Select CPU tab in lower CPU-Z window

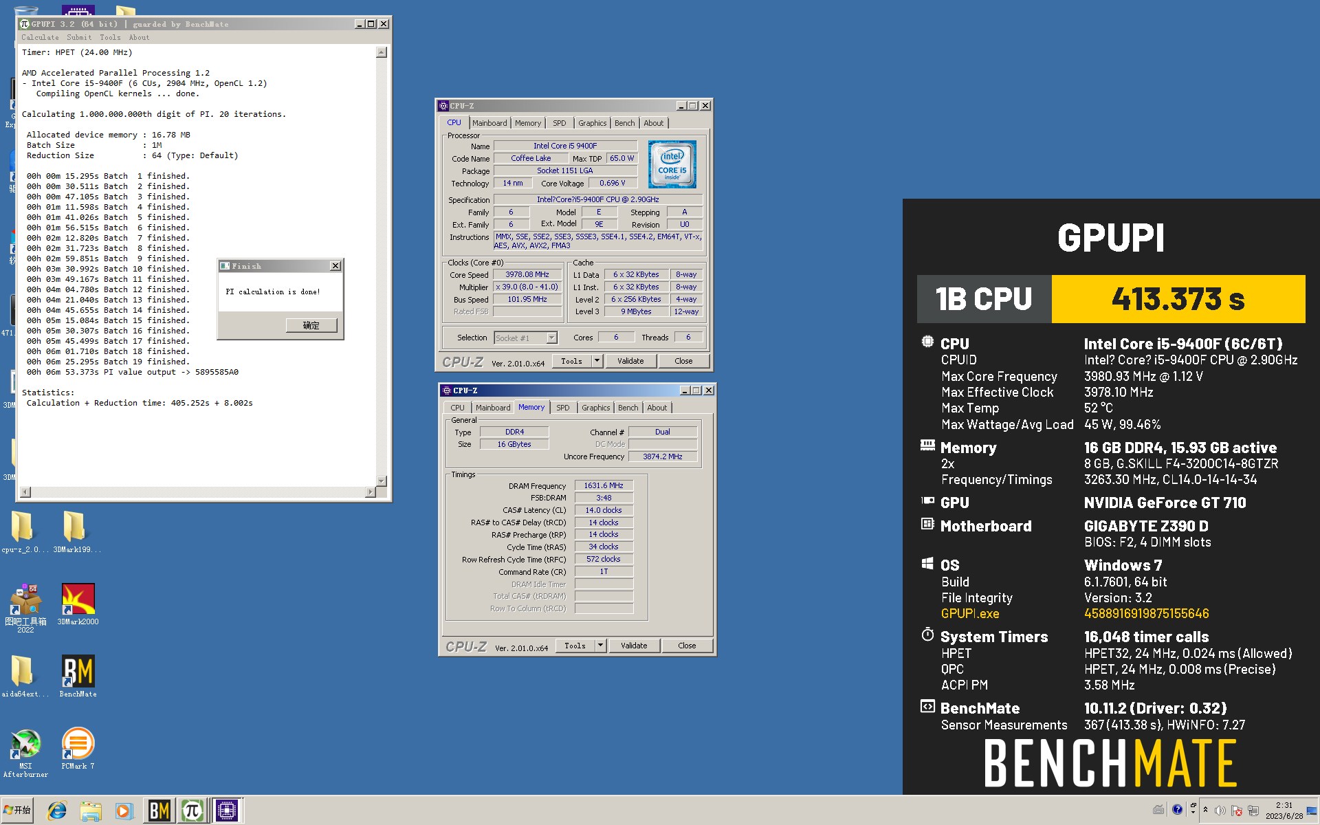(x=458, y=408)
